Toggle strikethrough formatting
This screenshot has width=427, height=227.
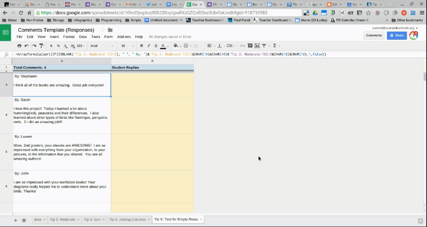156,46
